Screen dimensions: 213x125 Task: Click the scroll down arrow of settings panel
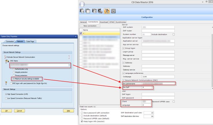(x=212, y=88)
